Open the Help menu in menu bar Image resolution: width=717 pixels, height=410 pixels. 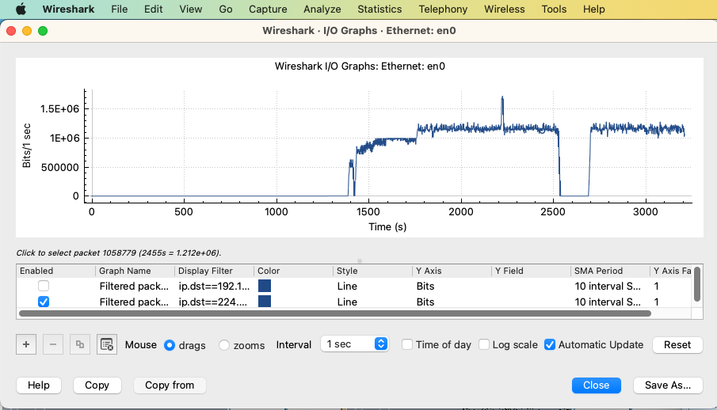point(593,9)
